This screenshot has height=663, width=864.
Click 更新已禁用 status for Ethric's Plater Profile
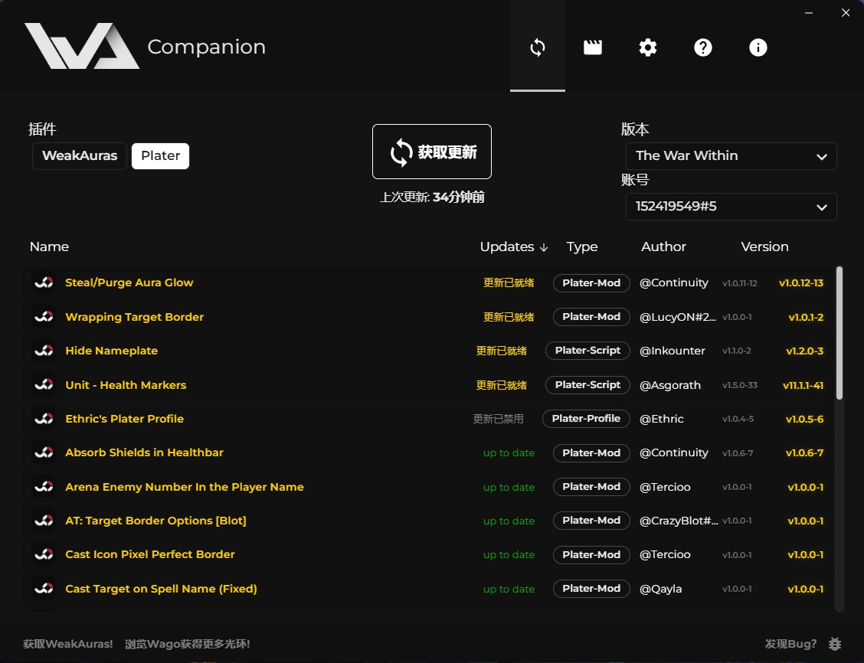(498, 419)
